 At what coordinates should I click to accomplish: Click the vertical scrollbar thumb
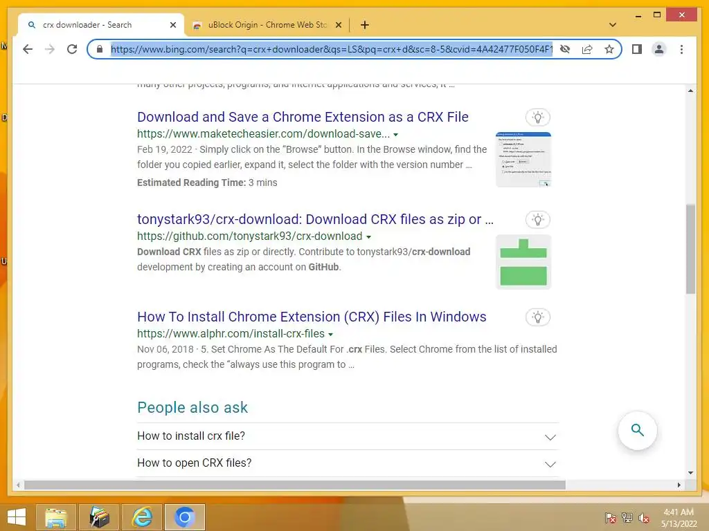pos(690,249)
